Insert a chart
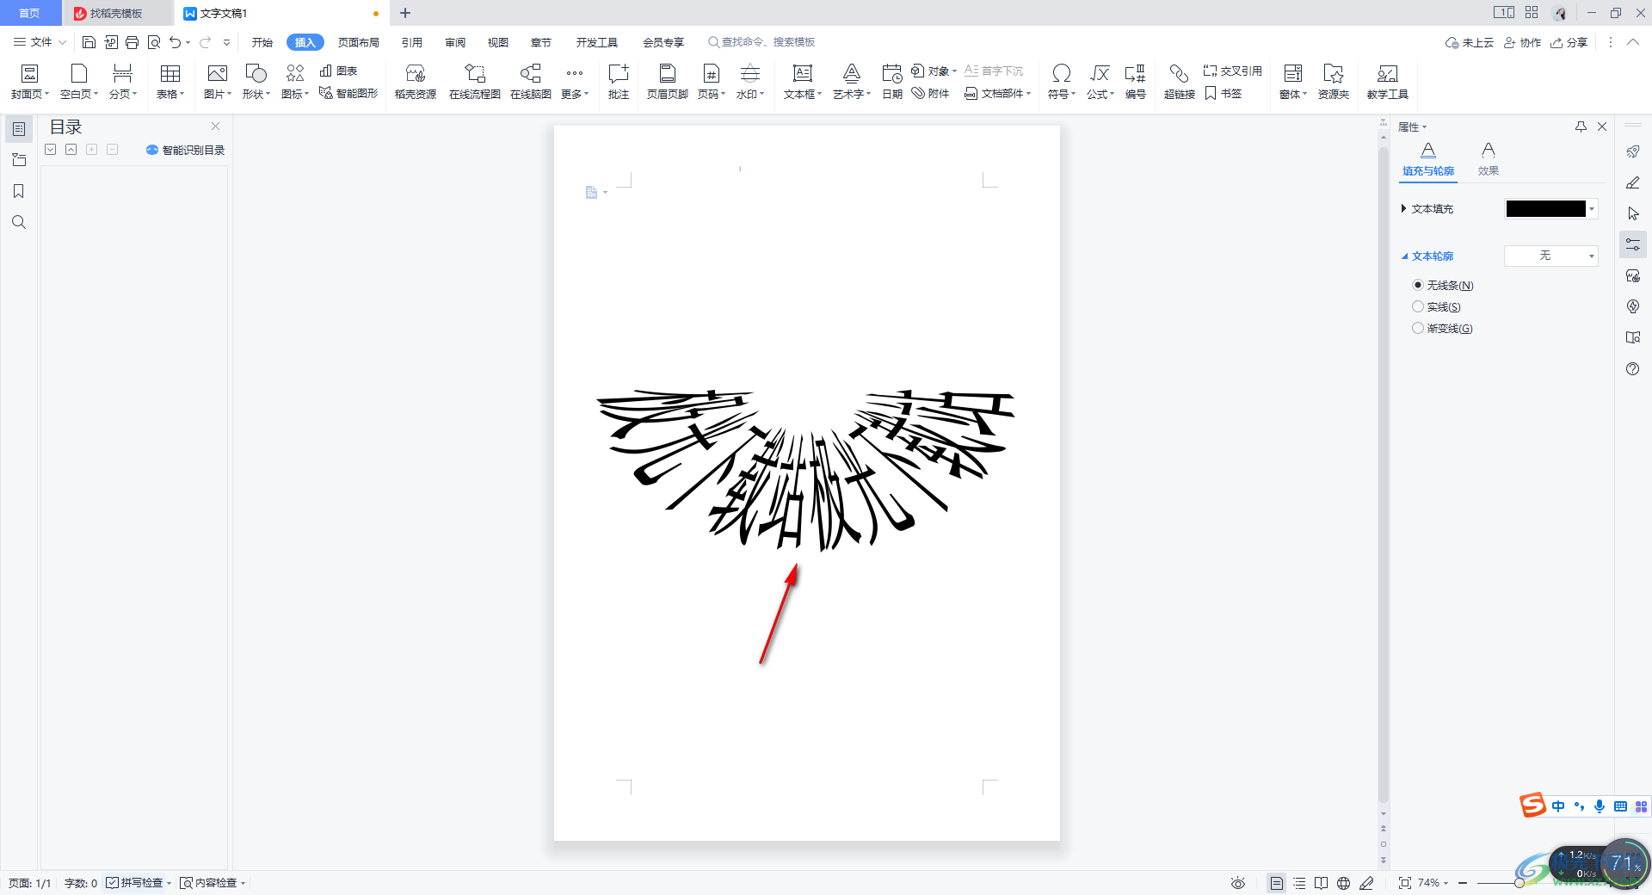 pos(338,71)
